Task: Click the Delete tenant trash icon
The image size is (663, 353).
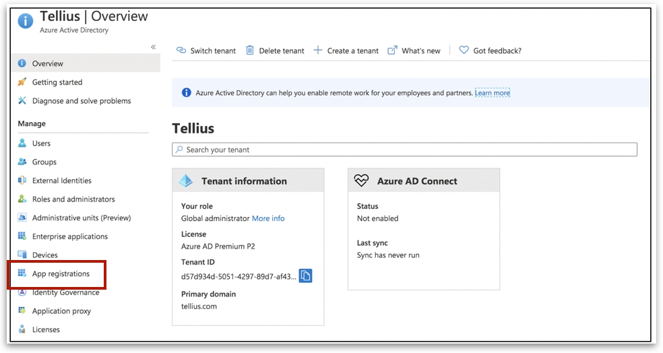Action: [250, 51]
